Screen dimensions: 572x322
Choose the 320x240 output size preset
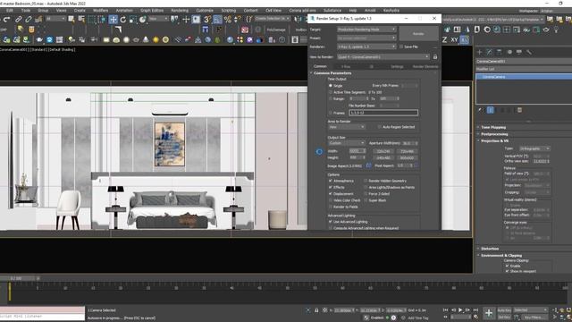pos(383,151)
